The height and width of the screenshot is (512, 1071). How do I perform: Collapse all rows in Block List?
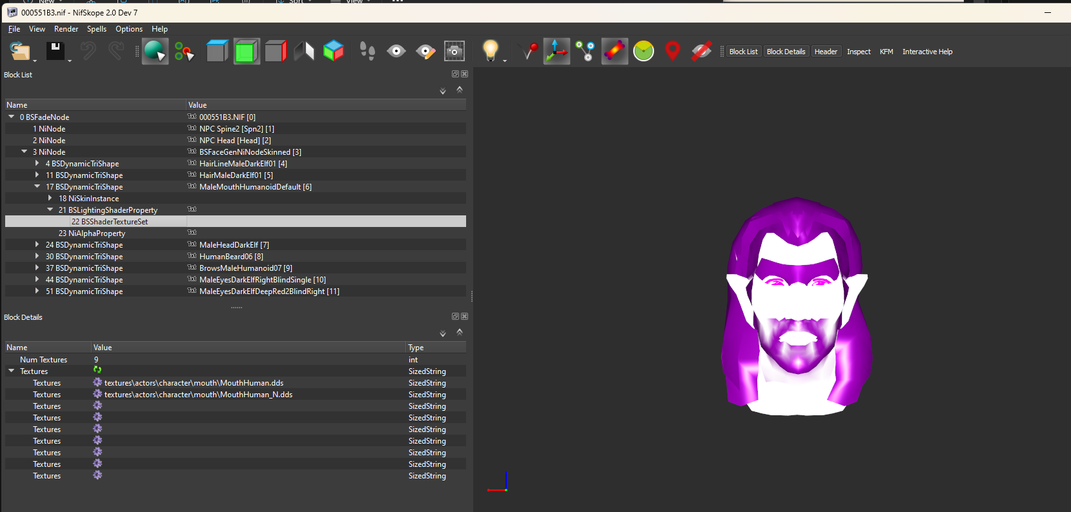pyautogui.click(x=460, y=90)
